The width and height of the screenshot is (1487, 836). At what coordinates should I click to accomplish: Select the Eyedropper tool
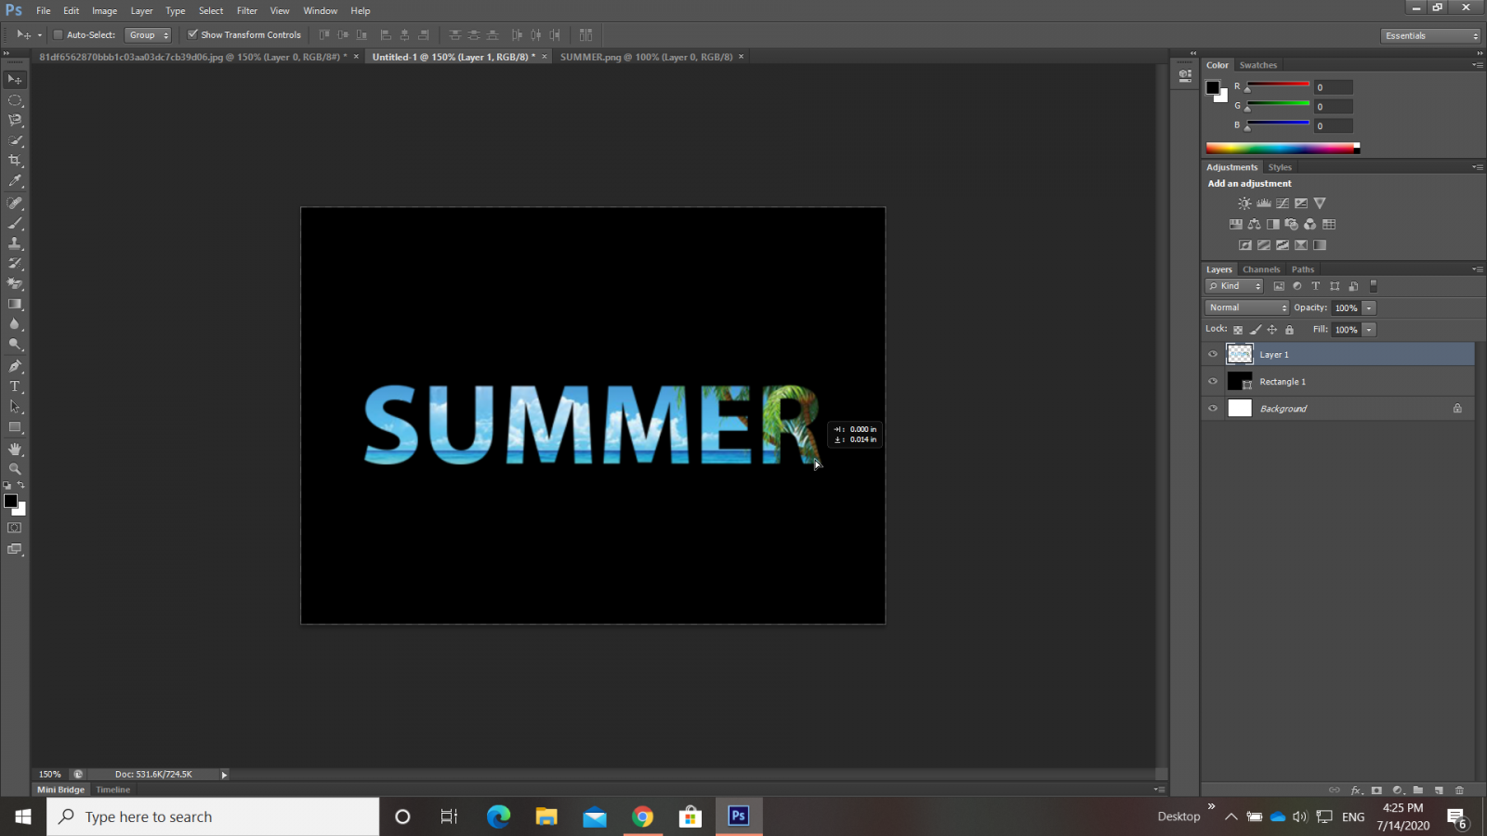[x=15, y=181]
